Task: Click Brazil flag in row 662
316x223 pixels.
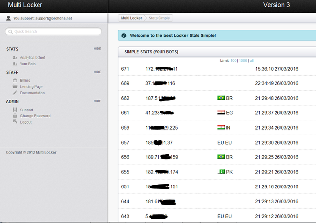Action: 221,98
